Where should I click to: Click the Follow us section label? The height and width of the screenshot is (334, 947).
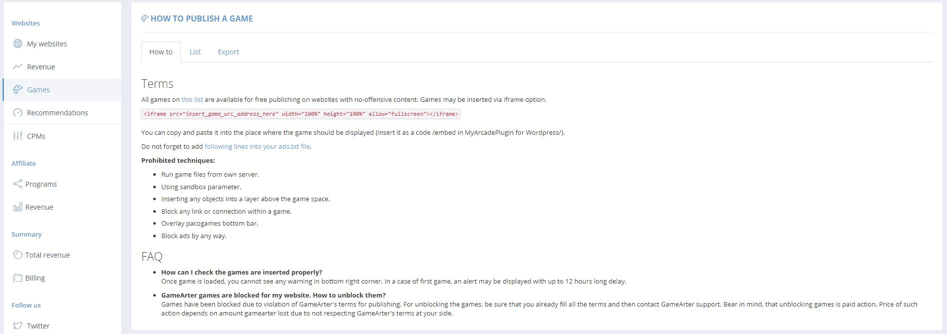coord(26,305)
